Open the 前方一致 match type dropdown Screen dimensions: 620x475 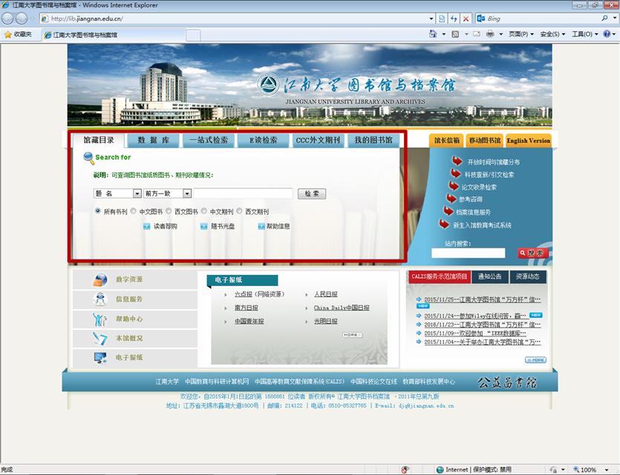186,193
